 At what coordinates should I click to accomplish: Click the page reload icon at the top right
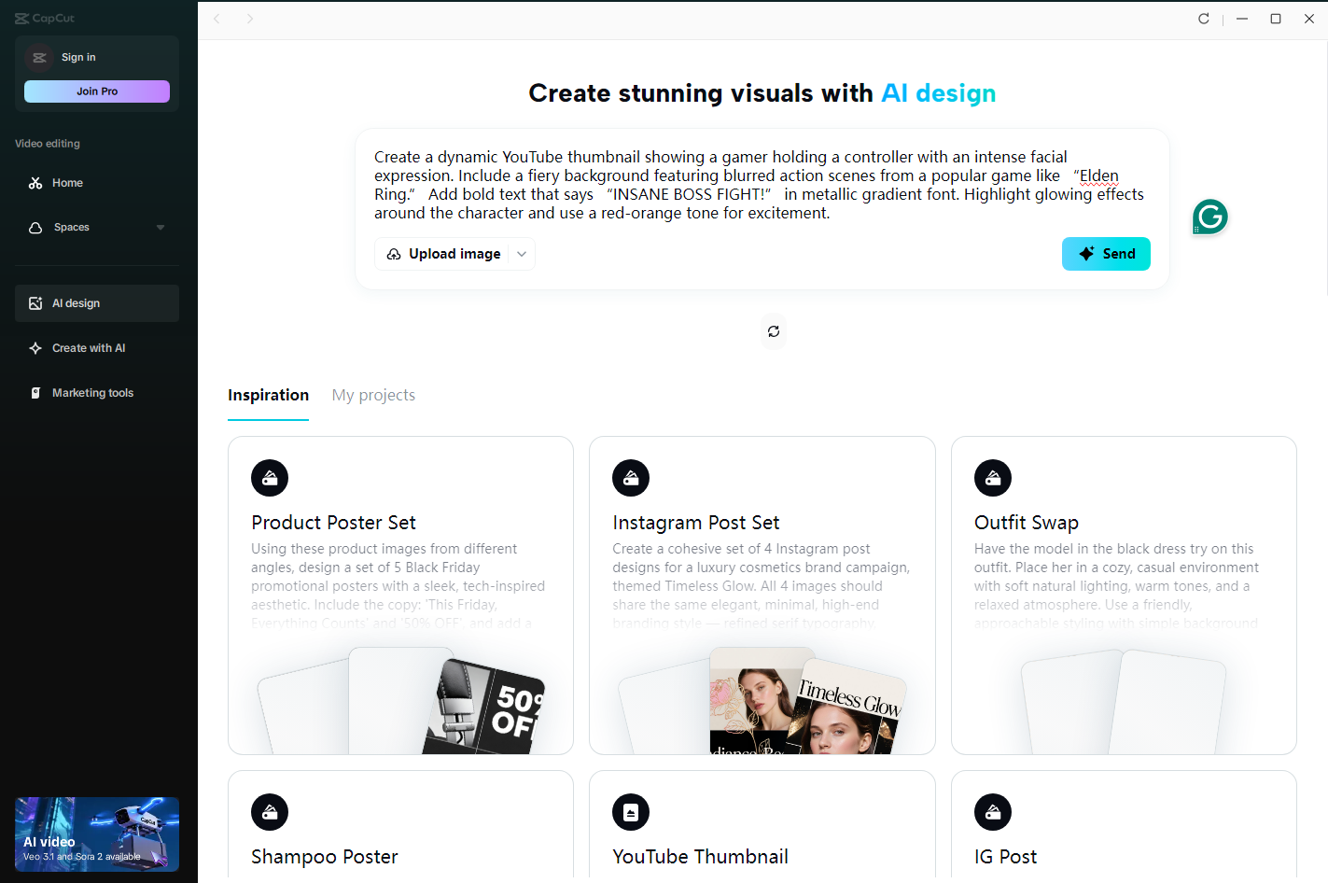(x=1203, y=18)
